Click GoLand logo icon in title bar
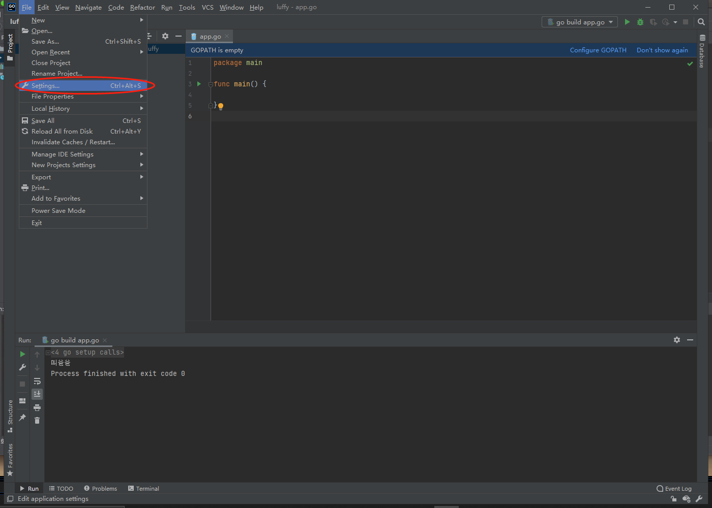712x508 pixels. (12, 7)
